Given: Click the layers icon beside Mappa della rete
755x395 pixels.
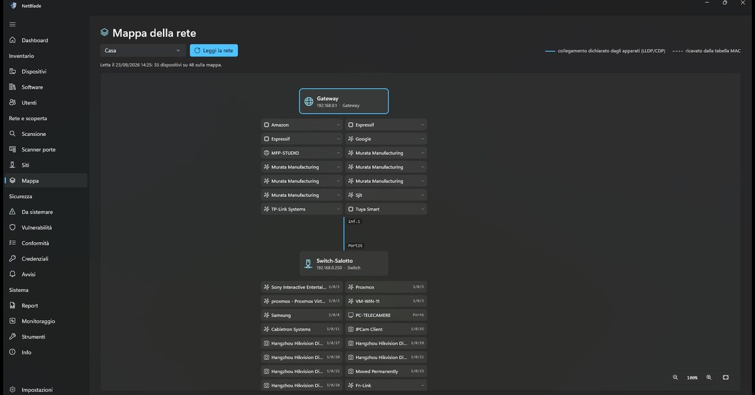Looking at the screenshot, I should coord(104,33).
